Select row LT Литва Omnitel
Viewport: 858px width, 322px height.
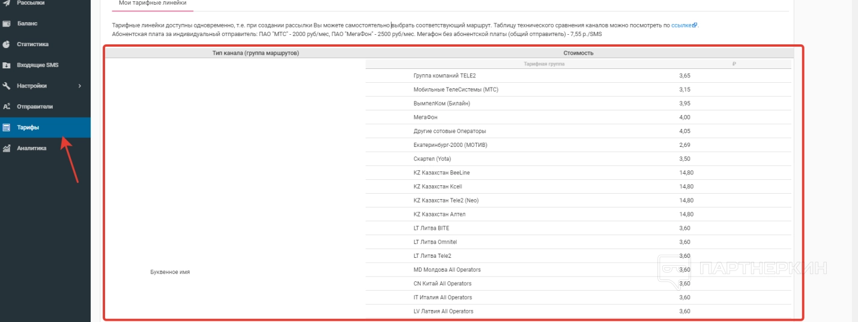[x=578, y=242]
